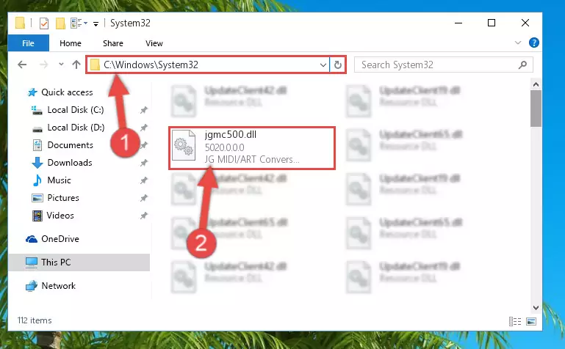This screenshot has height=349, width=565.
Task: Open the Videos folder in the sidebar
Action: tap(60, 216)
